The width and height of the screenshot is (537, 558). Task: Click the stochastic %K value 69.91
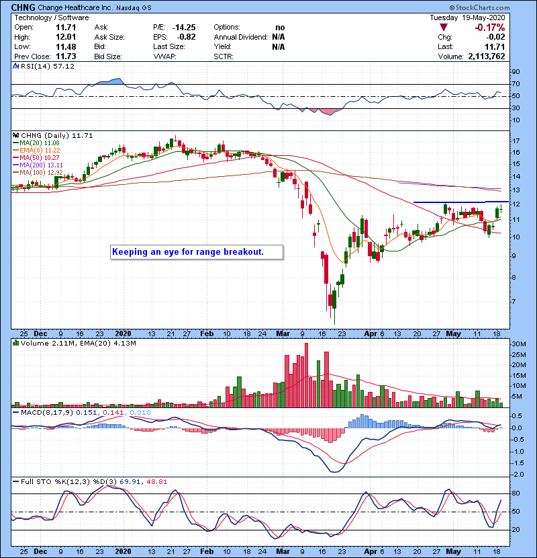(130, 482)
